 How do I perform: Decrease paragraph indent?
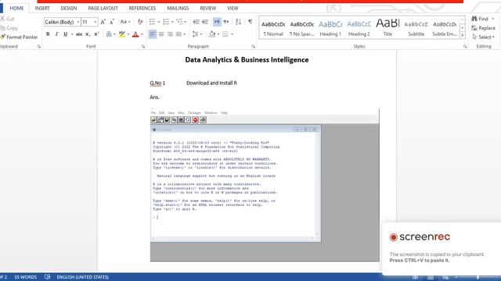tap(196, 22)
